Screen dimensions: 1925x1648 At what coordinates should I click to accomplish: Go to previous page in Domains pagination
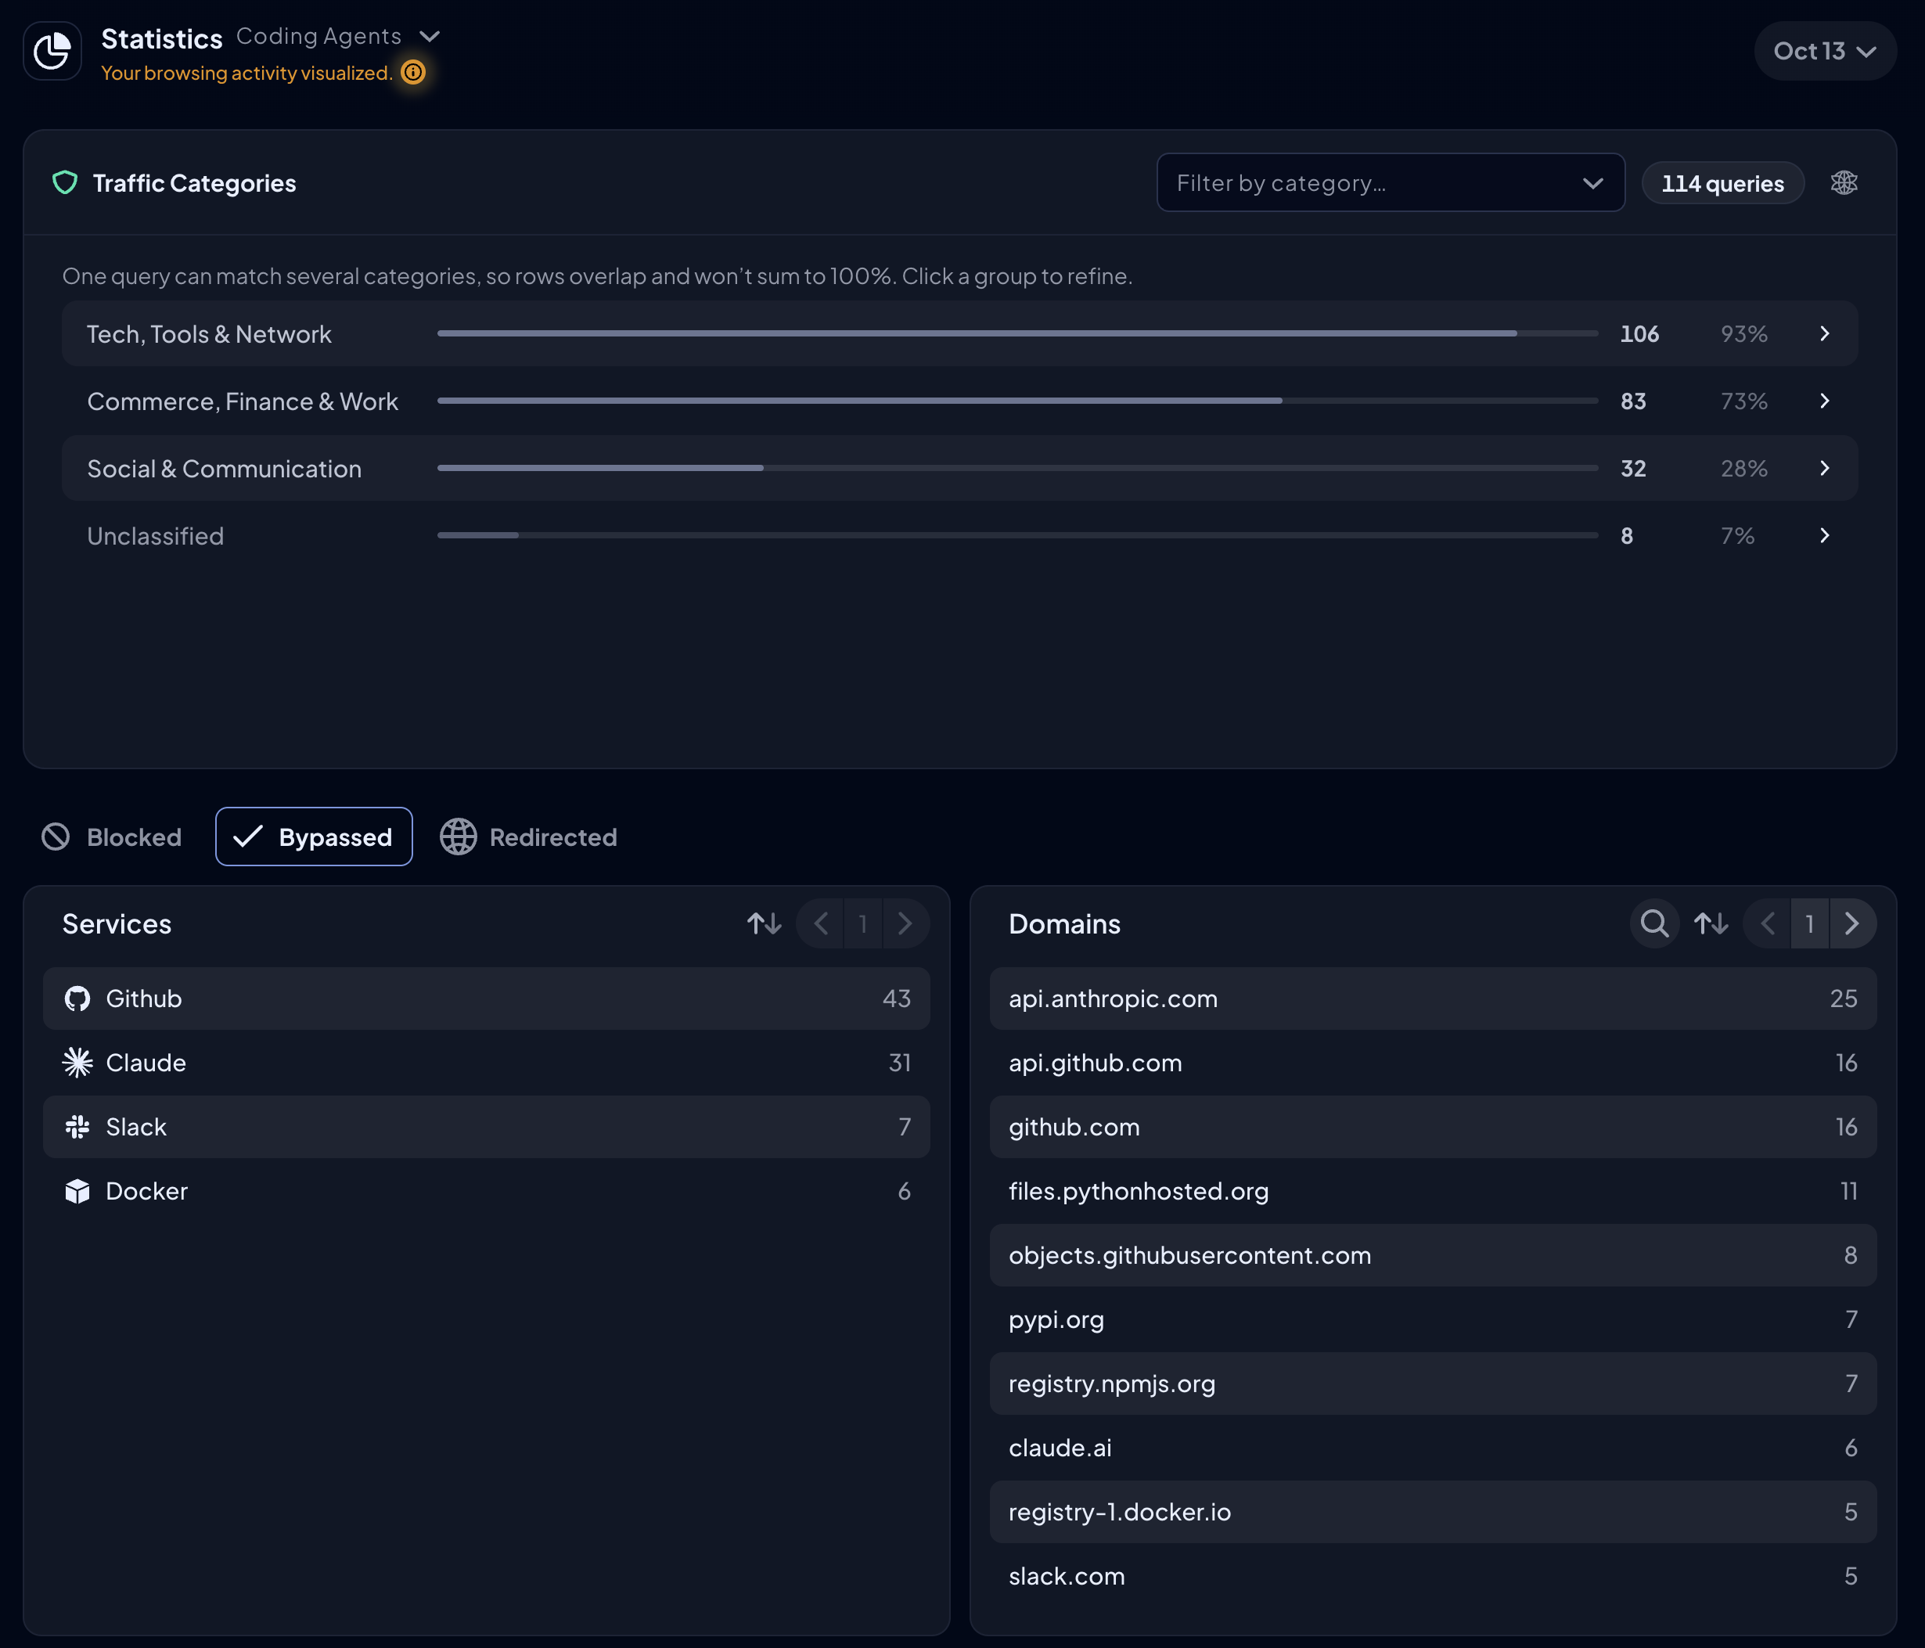tap(1768, 923)
